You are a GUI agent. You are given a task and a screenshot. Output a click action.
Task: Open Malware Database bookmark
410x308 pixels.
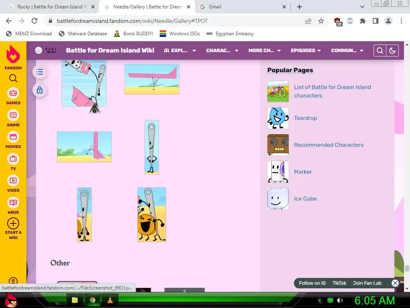(x=83, y=34)
